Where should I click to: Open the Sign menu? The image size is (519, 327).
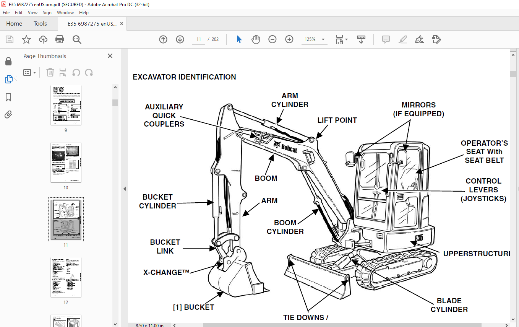(47, 13)
